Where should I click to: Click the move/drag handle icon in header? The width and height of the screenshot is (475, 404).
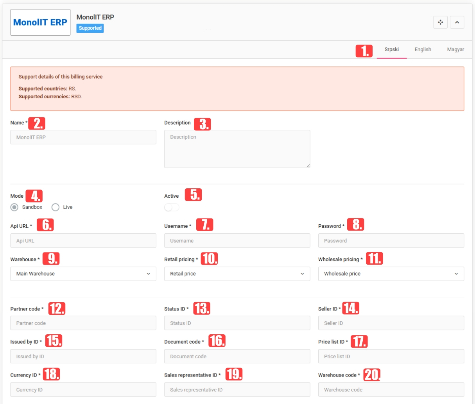(440, 22)
